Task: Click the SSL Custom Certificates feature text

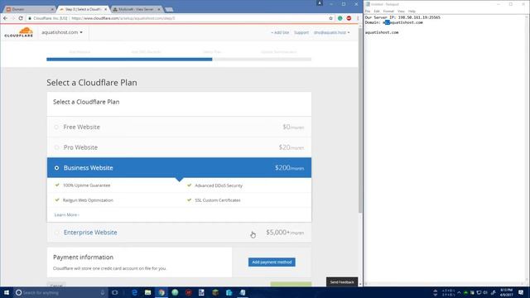Action: 217,200
